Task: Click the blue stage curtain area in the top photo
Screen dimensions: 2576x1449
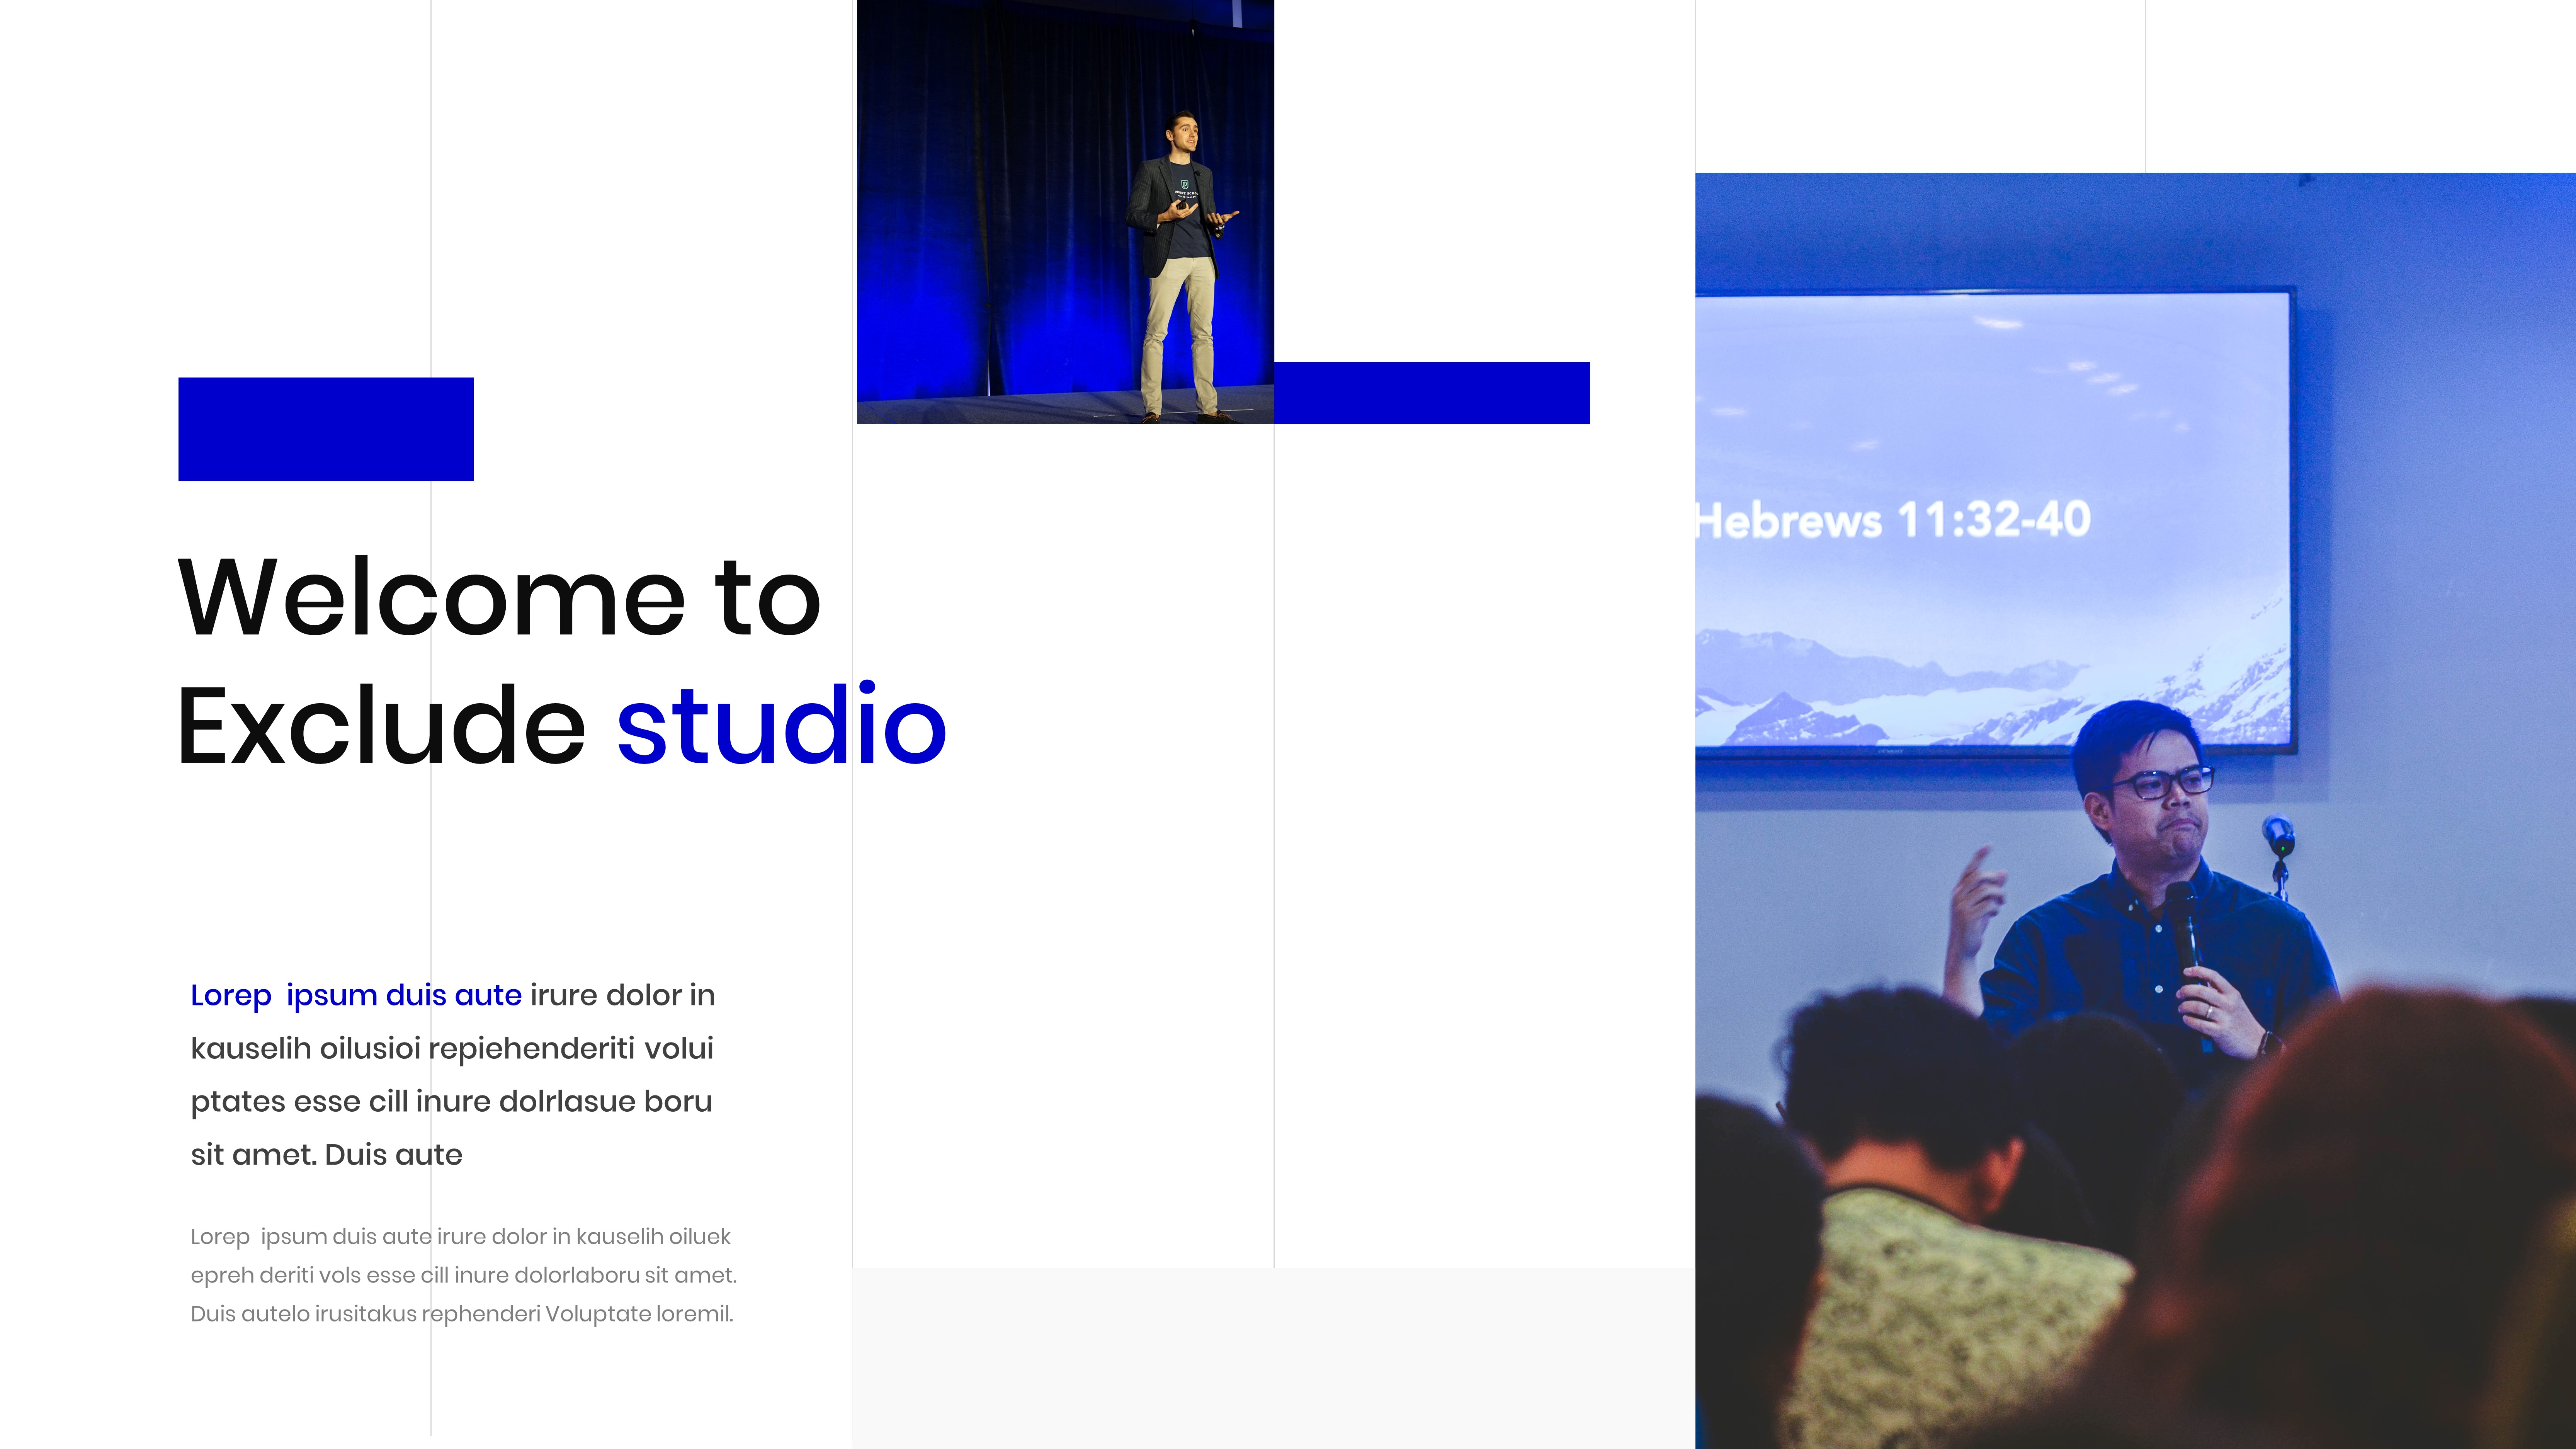Action: point(950,200)
